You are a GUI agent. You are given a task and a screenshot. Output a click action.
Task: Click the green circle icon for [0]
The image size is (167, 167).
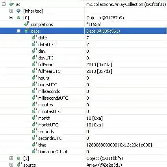click(19, 18)
